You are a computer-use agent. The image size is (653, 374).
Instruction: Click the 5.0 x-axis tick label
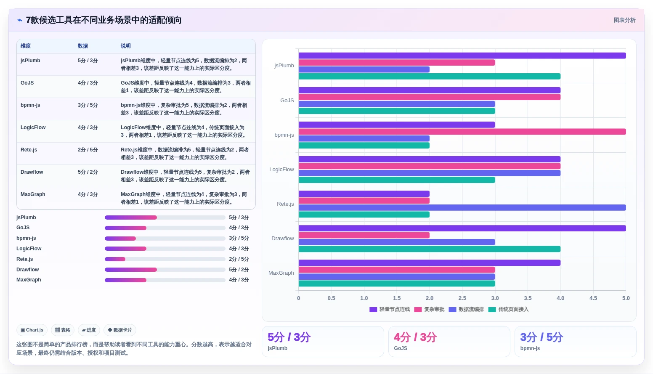(626, 298)
